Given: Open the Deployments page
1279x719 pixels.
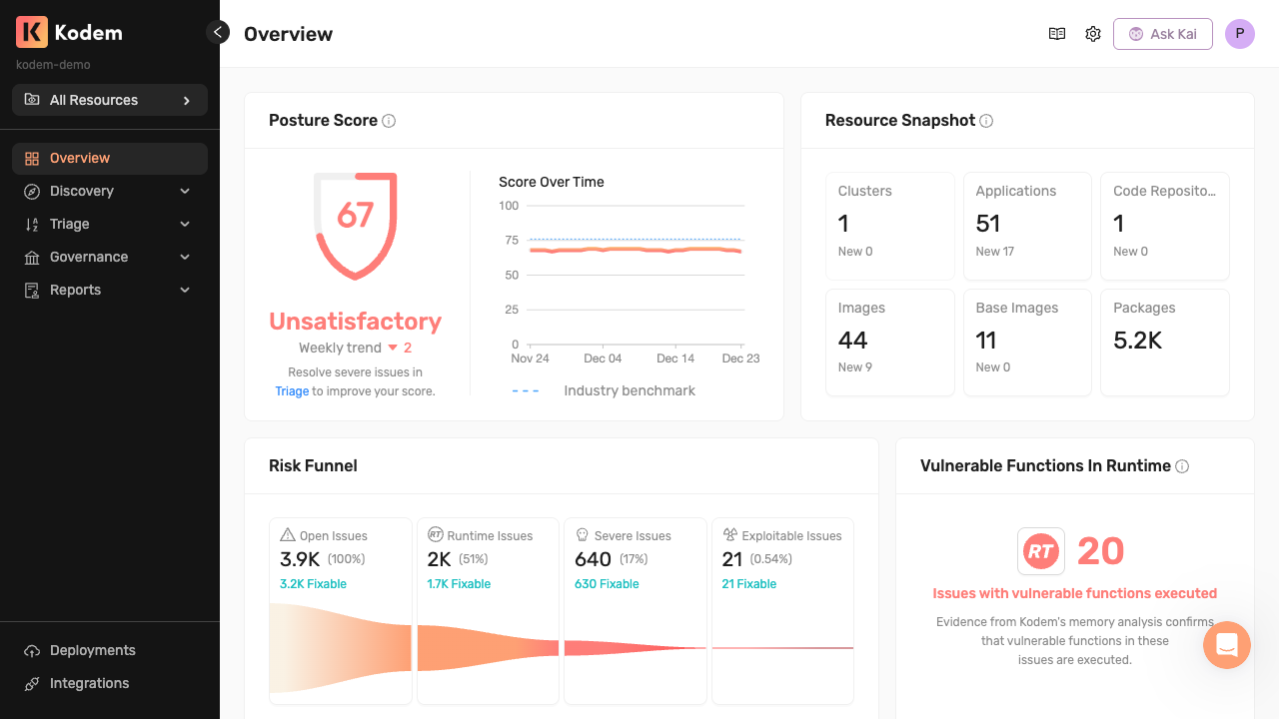Looking at the screenshot, I should 92,650.
